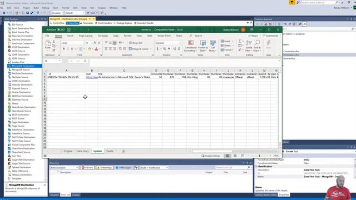
Task: Select MongoDB Source in SSIS Toolbox
Action: (21, 69)
